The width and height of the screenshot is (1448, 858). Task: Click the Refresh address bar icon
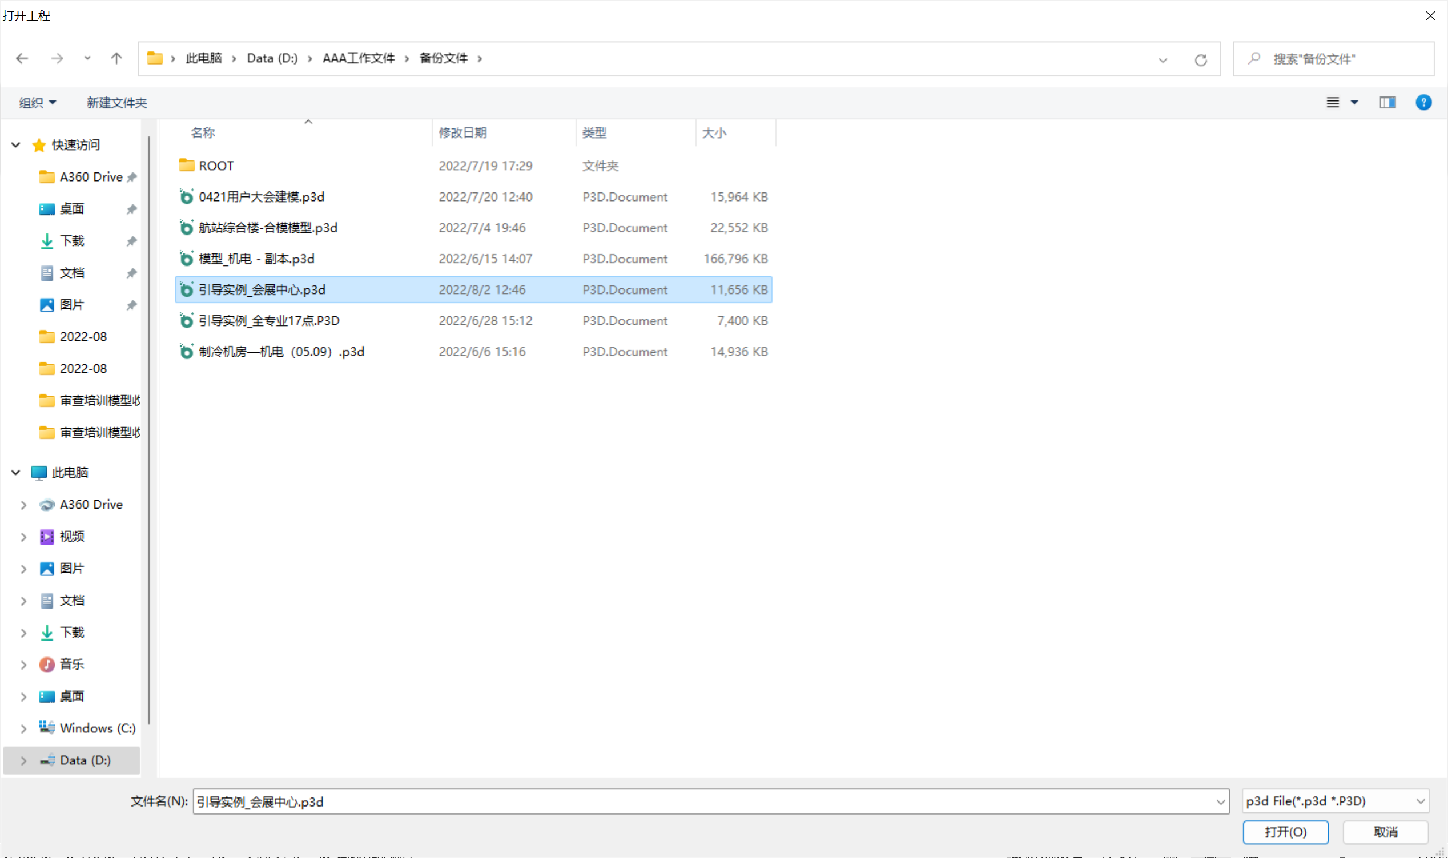(x=1201, y=59)
